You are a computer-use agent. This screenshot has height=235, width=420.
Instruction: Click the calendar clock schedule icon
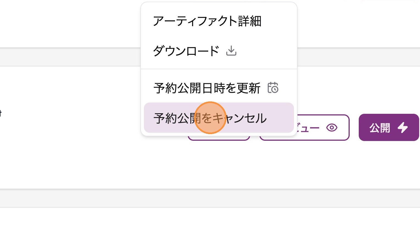(273, 88)
